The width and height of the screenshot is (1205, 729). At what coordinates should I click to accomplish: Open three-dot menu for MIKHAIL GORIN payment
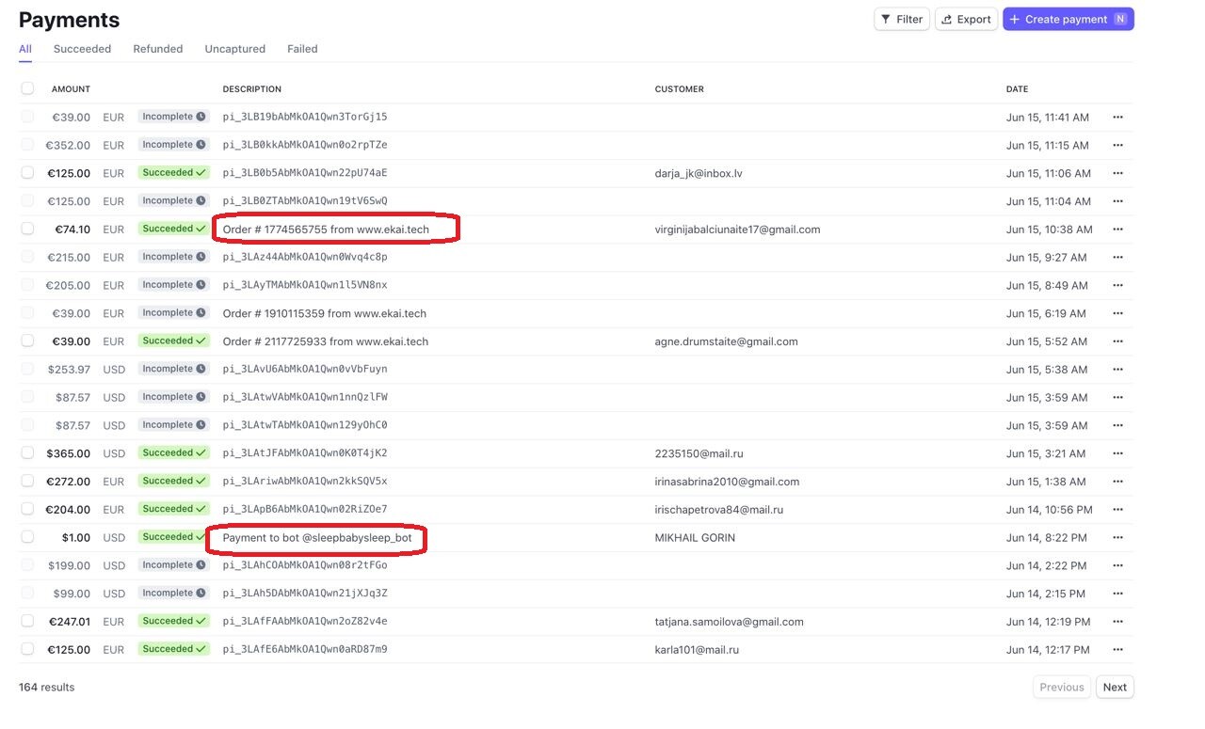(x=1117, y=538)
